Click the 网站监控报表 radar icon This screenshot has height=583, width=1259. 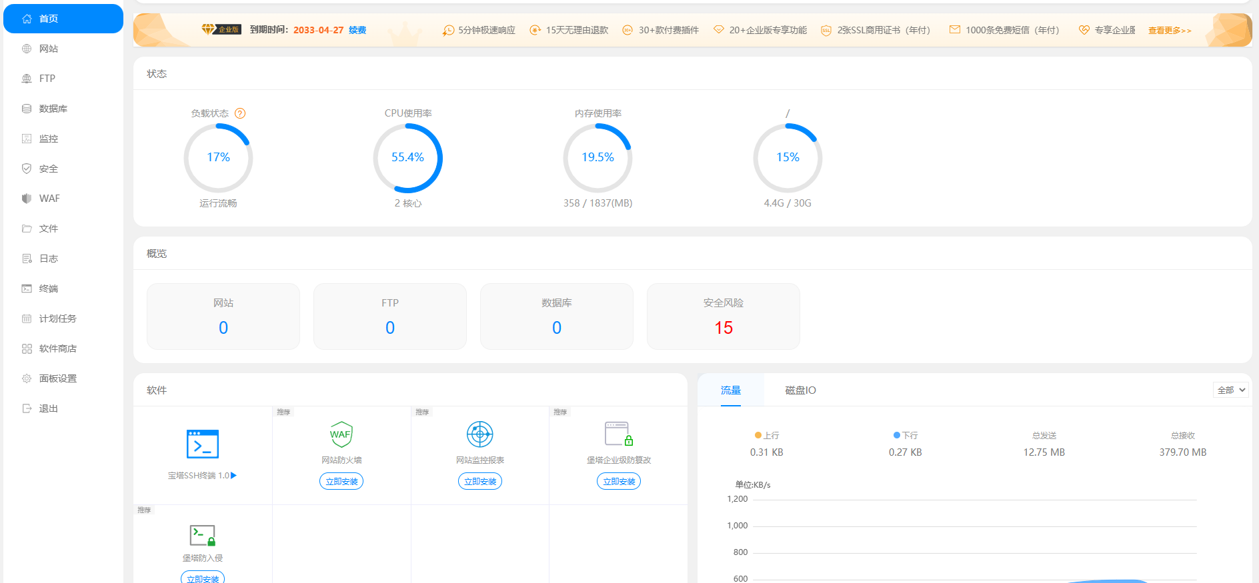[x=480, y=434]
